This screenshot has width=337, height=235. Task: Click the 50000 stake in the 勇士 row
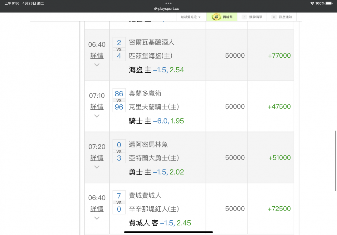[235, 158]
